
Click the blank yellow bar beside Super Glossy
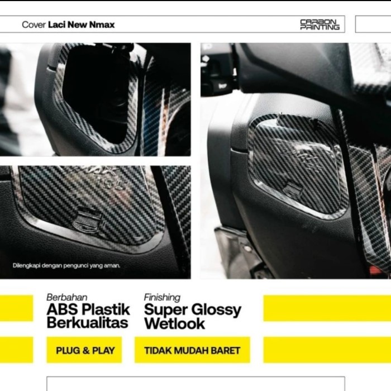pyautogui.click(x=327, y=308)
